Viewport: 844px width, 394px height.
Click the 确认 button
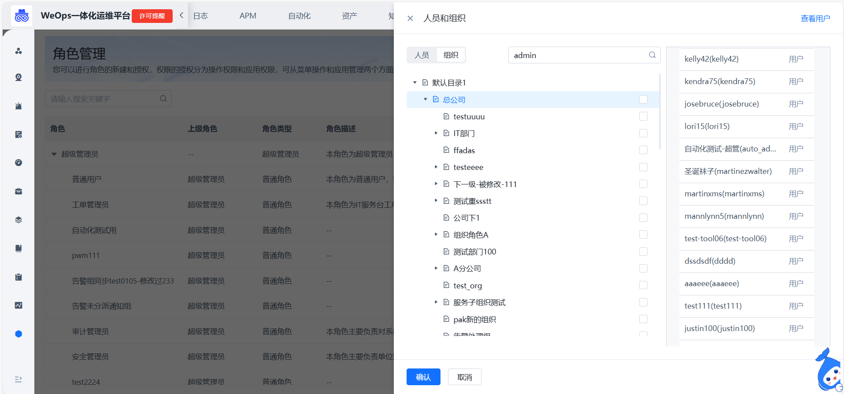[x=423, y=377]
